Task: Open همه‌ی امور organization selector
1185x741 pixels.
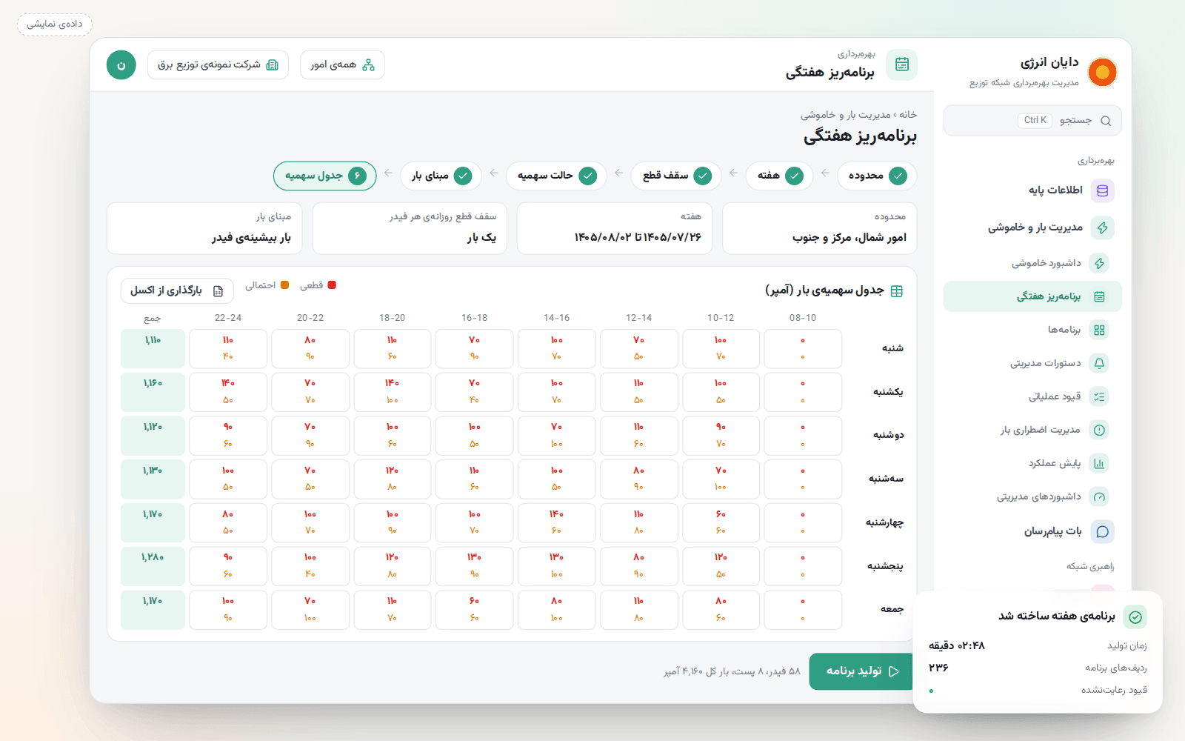Action: point(342,65)
